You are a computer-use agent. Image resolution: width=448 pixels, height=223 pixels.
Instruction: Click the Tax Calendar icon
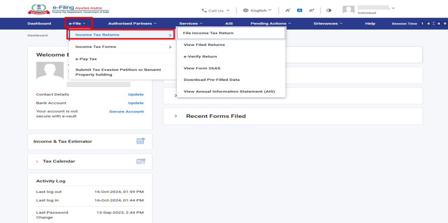tap(141, 161)
